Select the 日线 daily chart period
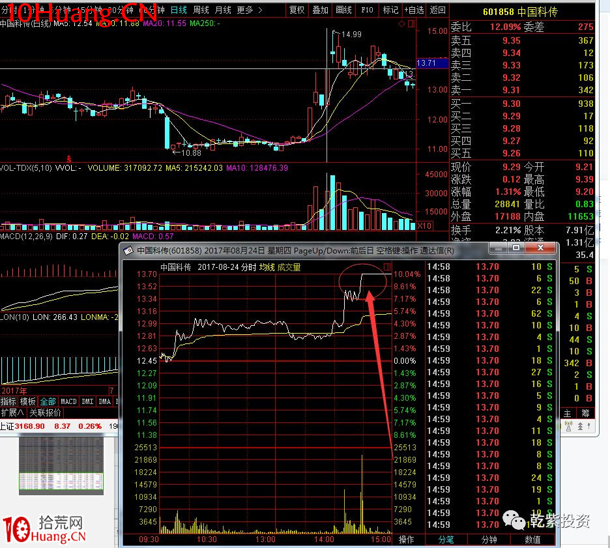610x548 pixels. click(179, 10)
